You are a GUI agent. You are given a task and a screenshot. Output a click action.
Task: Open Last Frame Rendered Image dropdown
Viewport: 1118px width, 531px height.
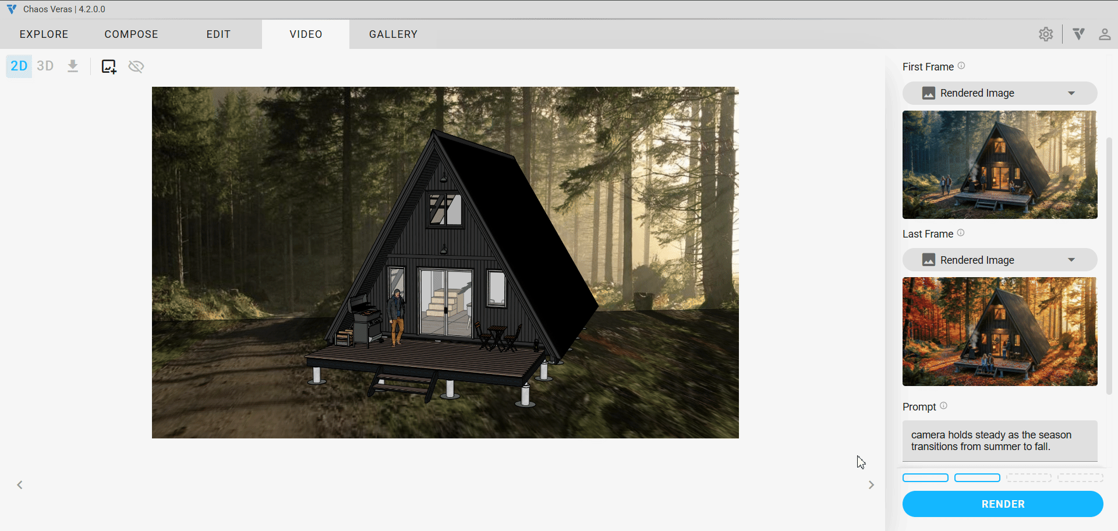[x=999, y=260]
